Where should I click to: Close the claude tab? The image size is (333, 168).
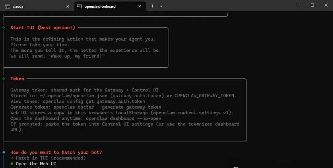pyautogui.click(x=68, y=6)
